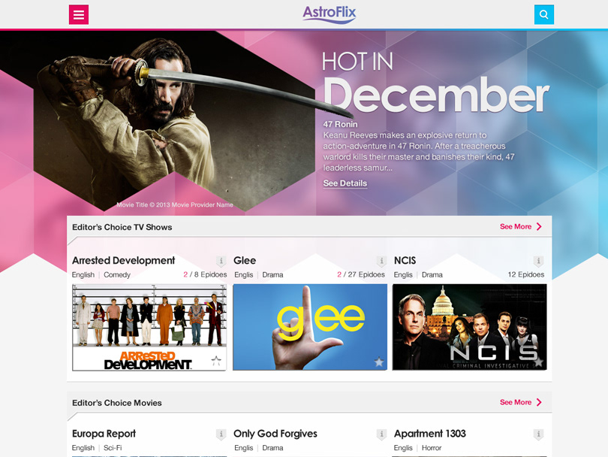The width and height of the screenshot is (608, 457).
Task: Open info icon for Glee
Action: click(381, 261)
